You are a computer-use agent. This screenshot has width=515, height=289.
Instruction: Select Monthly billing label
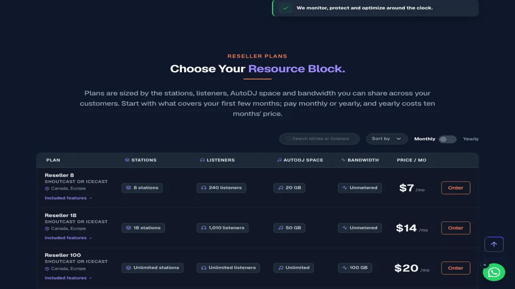424,139
